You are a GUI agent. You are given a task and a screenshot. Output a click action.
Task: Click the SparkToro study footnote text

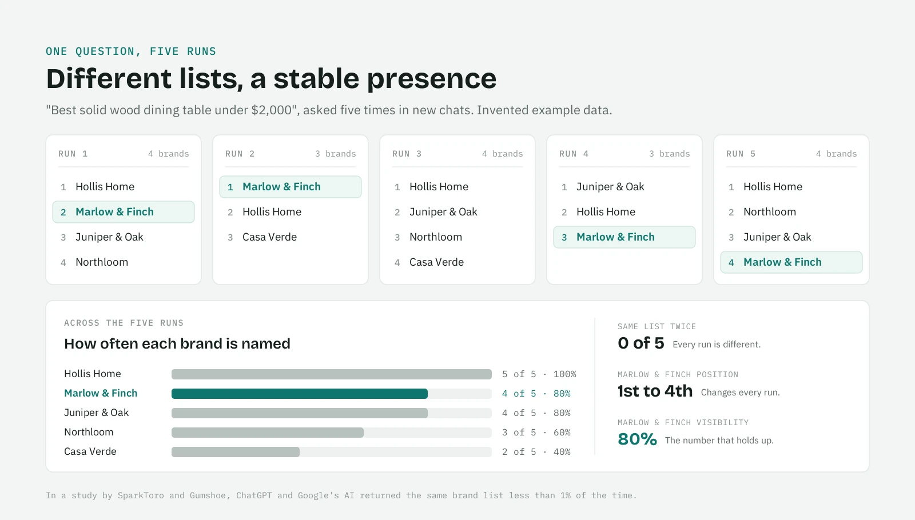(341, 495)
